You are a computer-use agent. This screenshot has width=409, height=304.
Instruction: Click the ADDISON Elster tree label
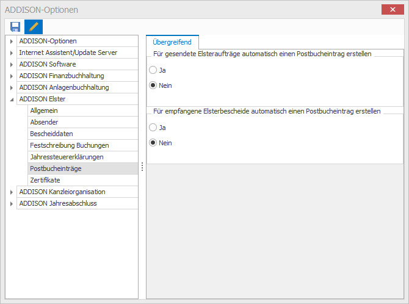(42, 99)
